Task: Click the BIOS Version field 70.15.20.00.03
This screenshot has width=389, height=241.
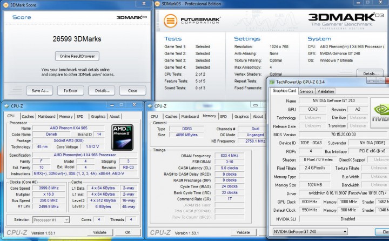Action: click(343, 135)
